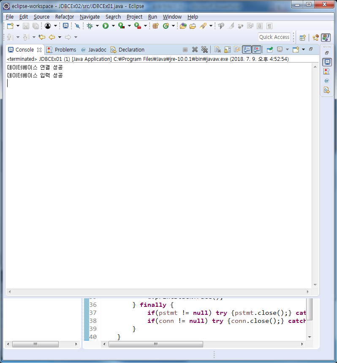Click the Forward navigation arrow

pyautogui.click(x=68, y=37)
